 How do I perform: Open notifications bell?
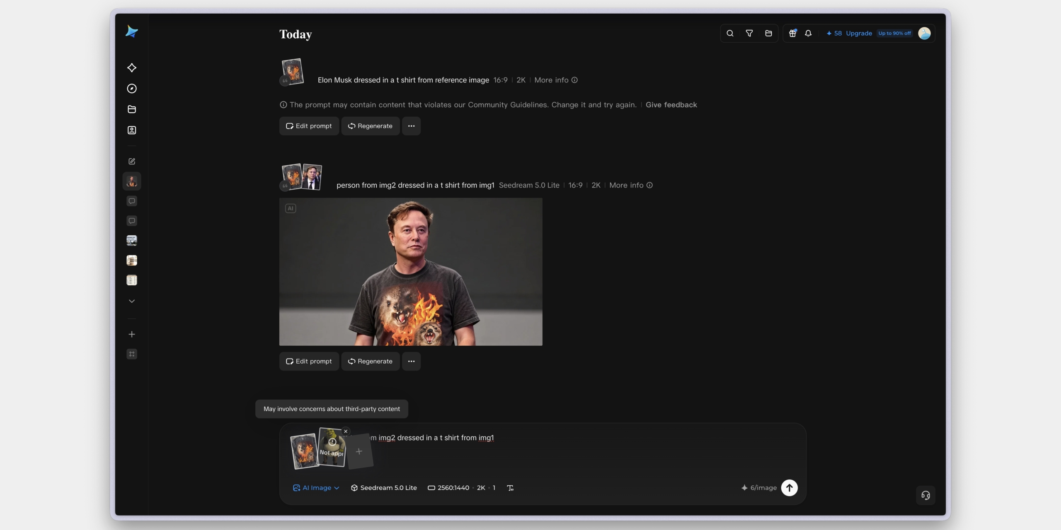pos(808,33)
